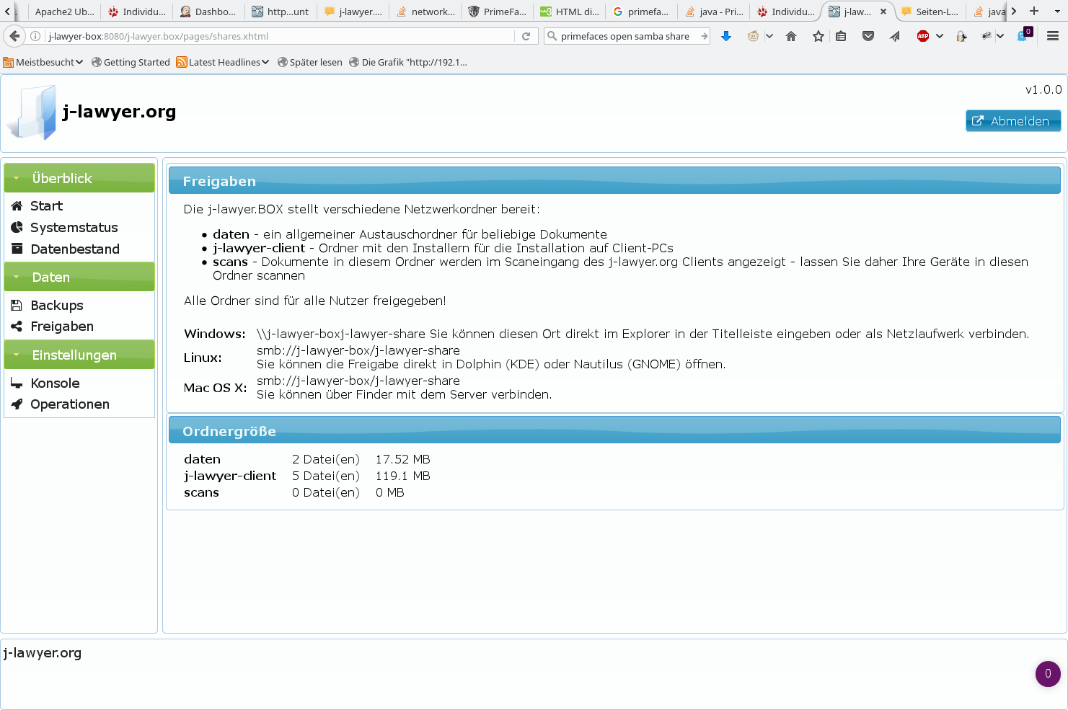The height and width of the screenshot is (710, 1068).
Task: Collapse the Daten menu section
Action: tap(79, 277)
